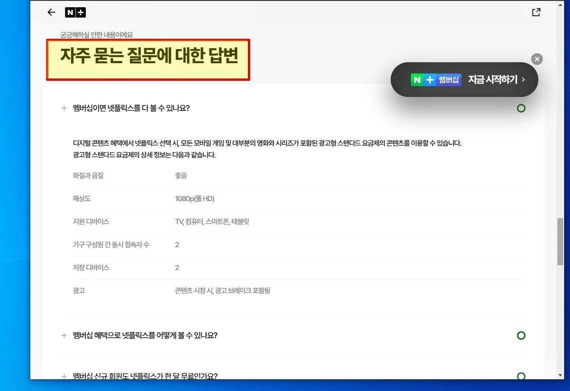Click the 디지털 콘텐츠 혜택에서 넷플릭스 선택 시 sentence

(x=267, y=143)
